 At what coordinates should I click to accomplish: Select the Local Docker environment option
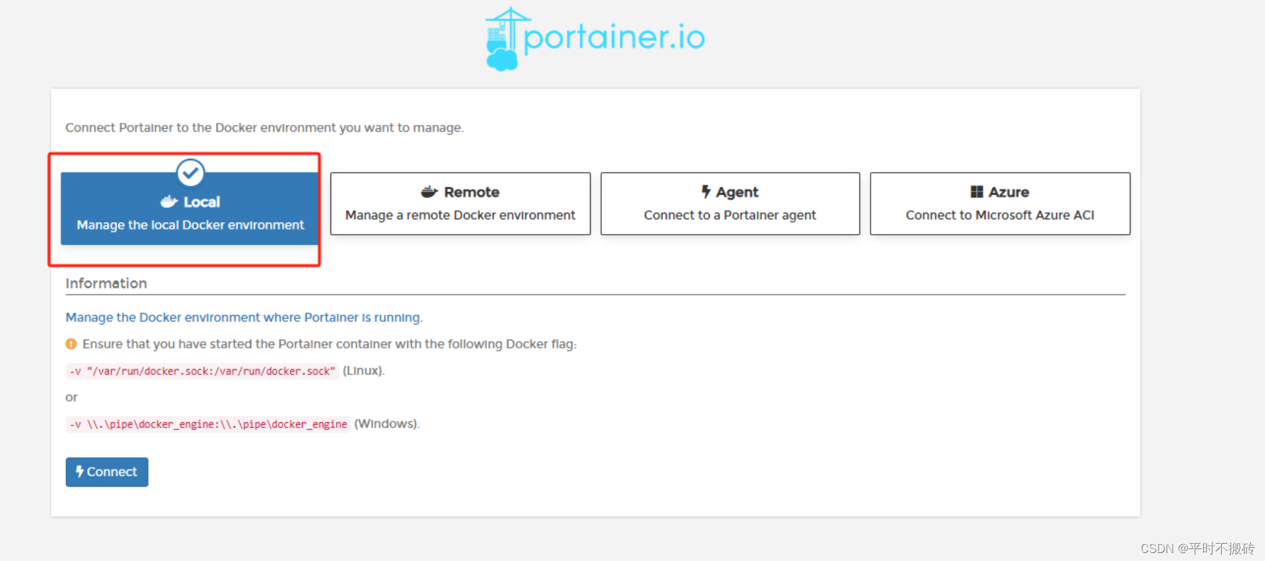(x=190, y=208)
